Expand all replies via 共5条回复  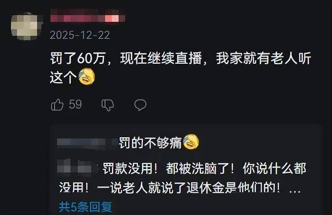click(x=86, y=207)
